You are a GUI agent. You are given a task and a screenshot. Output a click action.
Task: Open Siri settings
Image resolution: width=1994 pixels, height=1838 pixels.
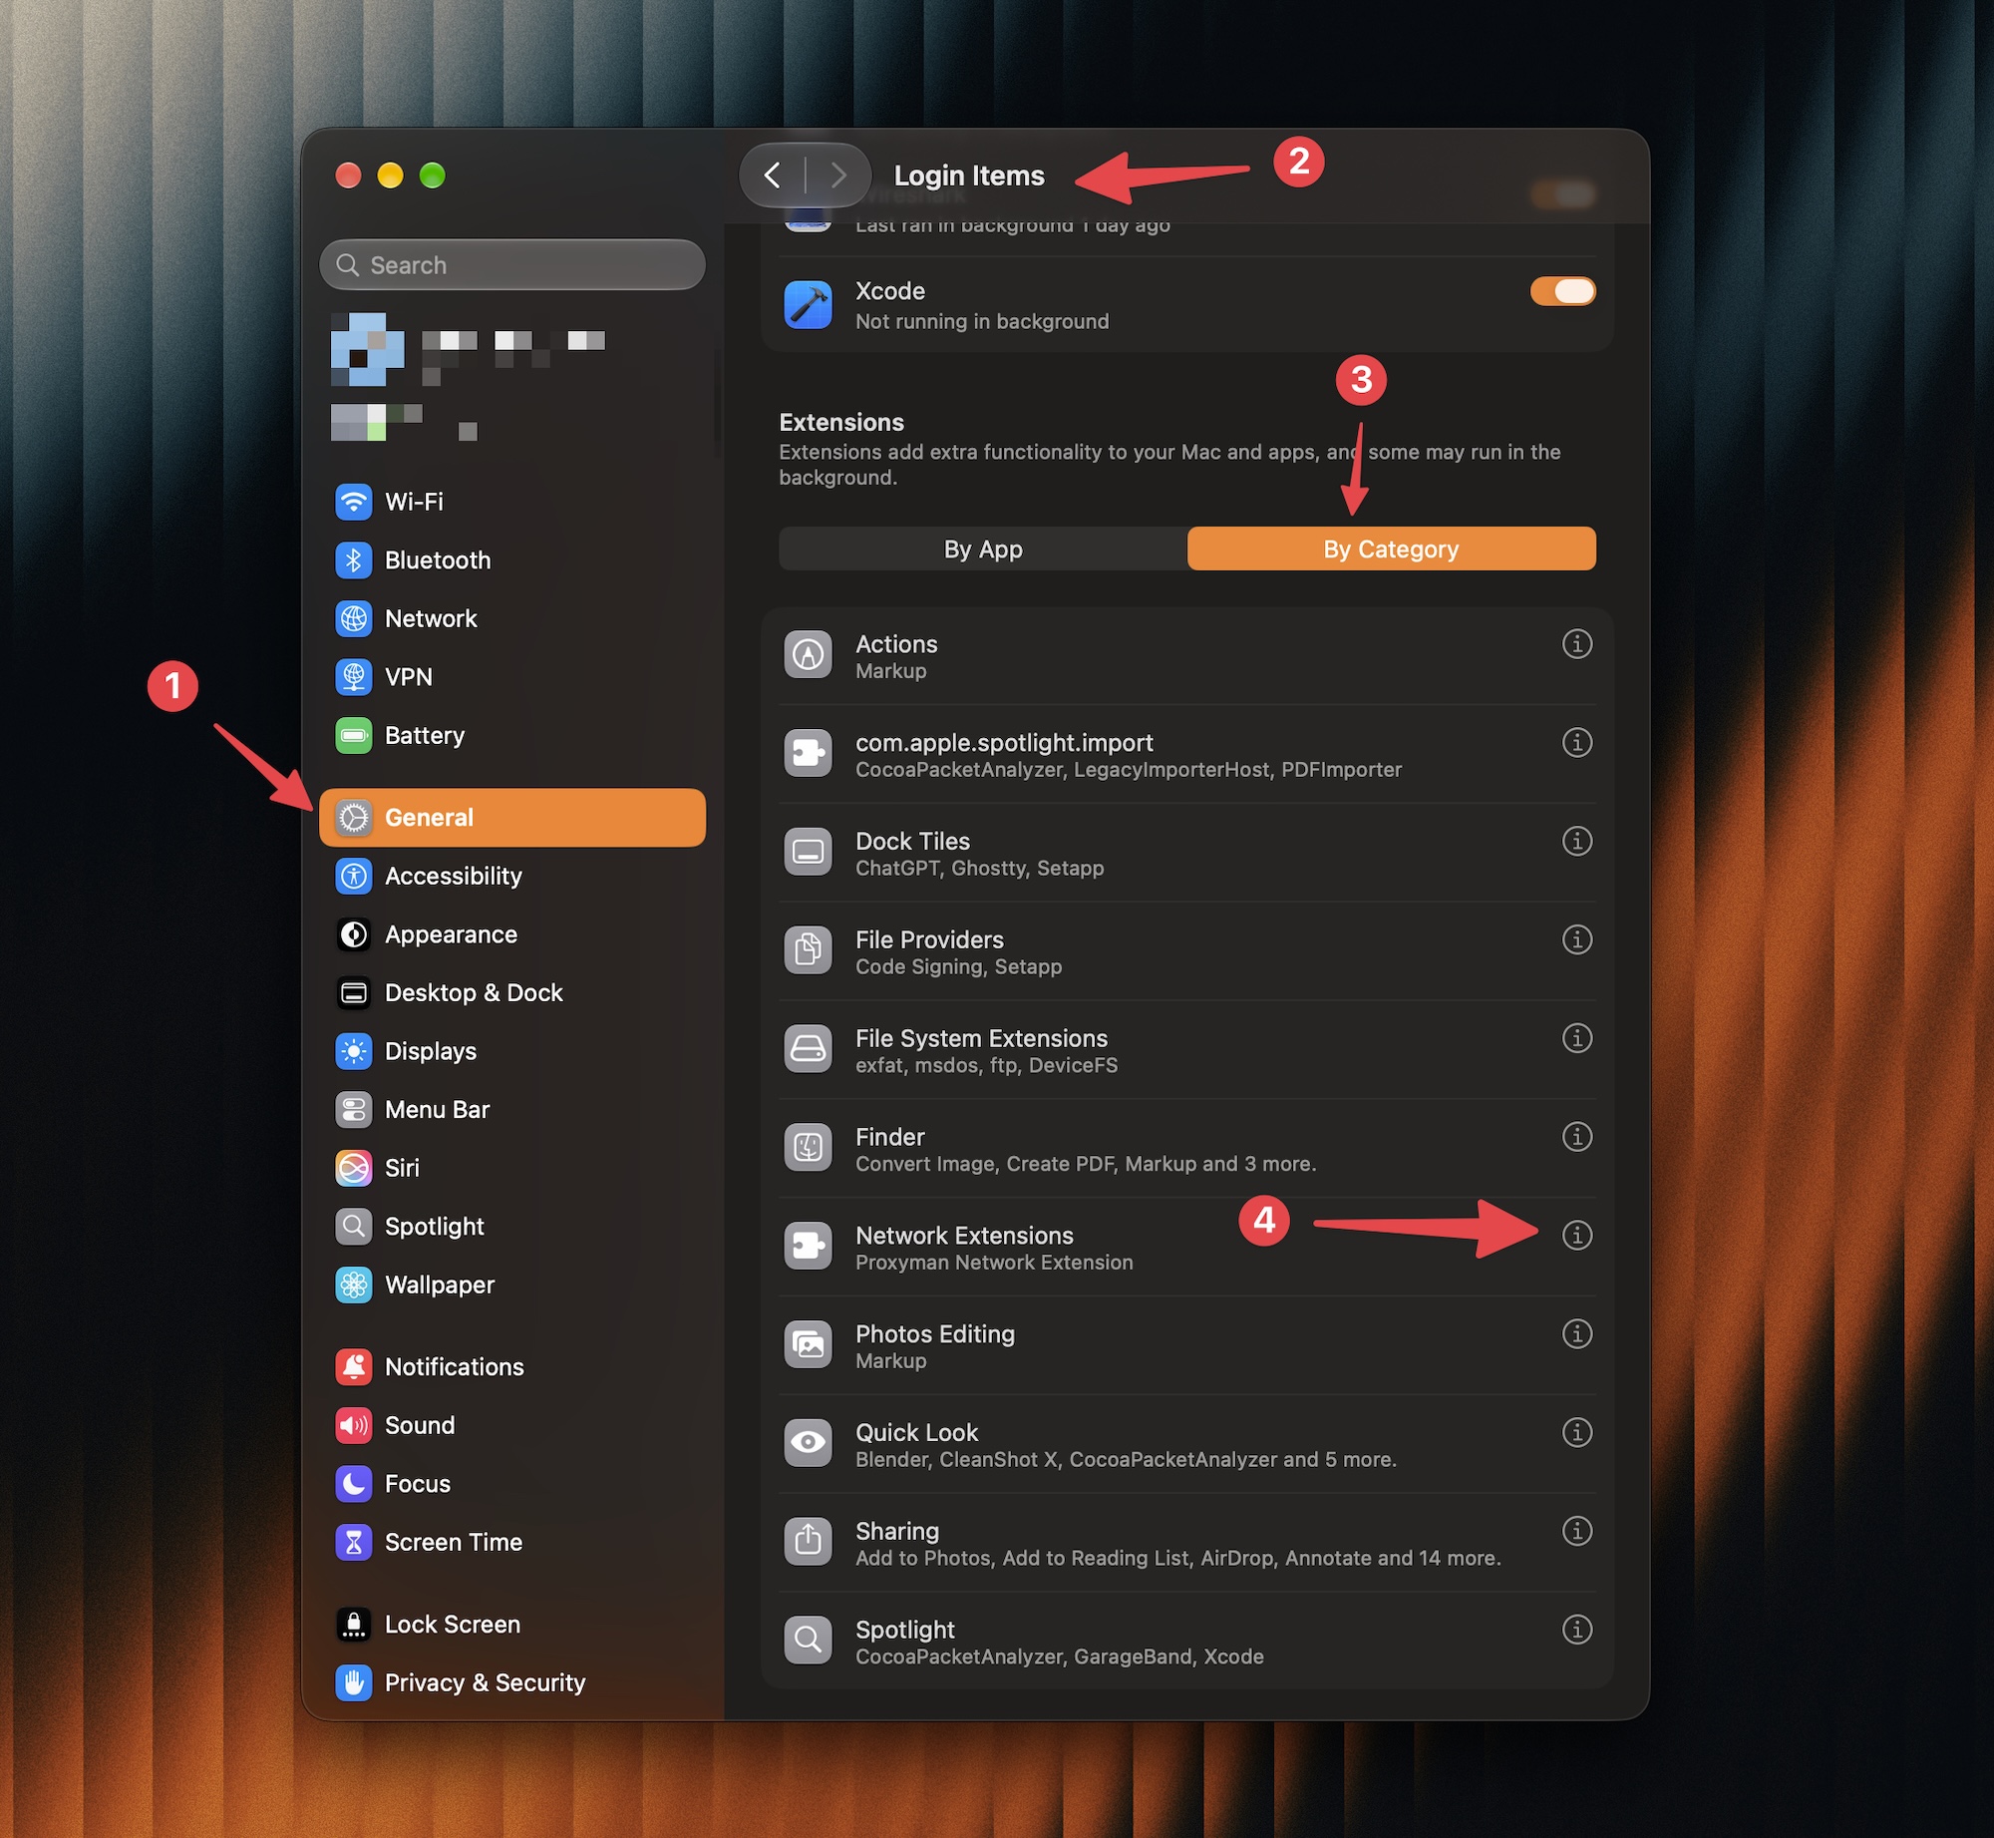511,1168
